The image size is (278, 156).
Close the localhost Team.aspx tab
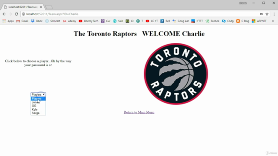[41, 7]
